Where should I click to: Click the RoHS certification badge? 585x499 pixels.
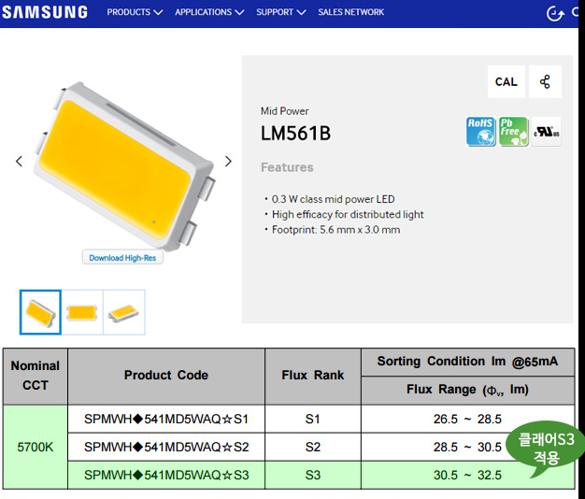coord(480,131)
